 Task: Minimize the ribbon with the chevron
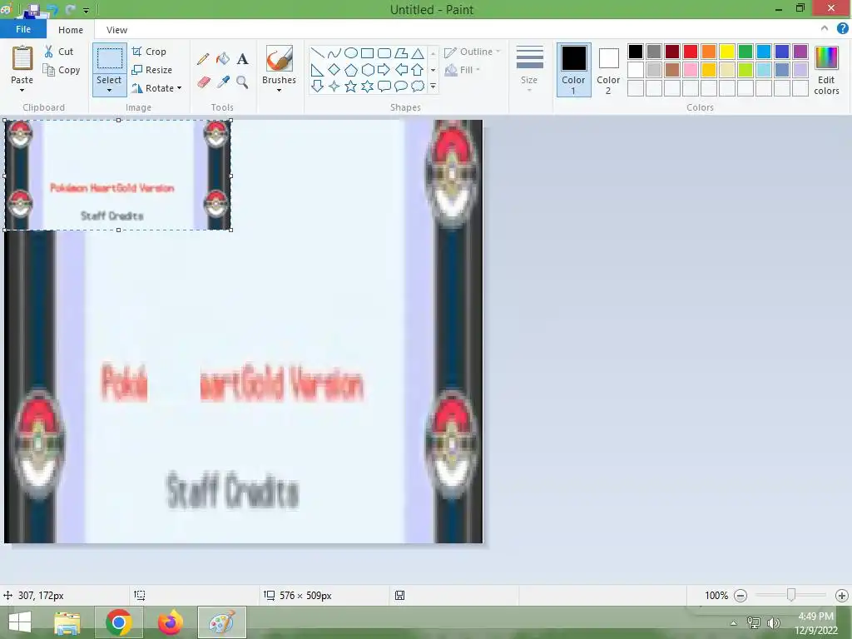pos(825,28)
